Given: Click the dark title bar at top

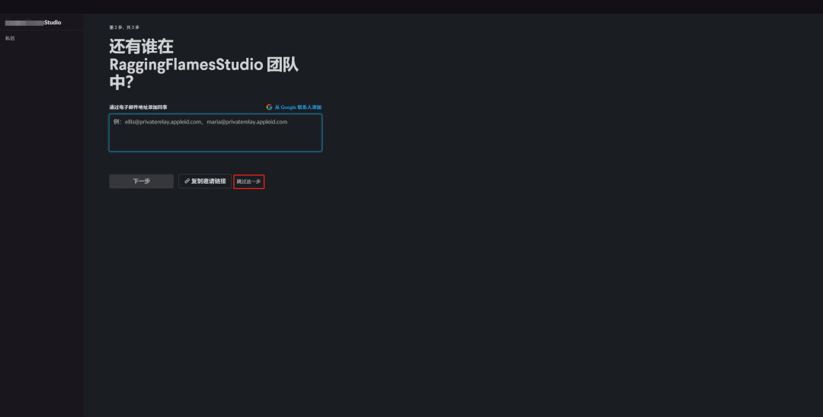Looking at the screenshot, I should [x=411, y=7].
